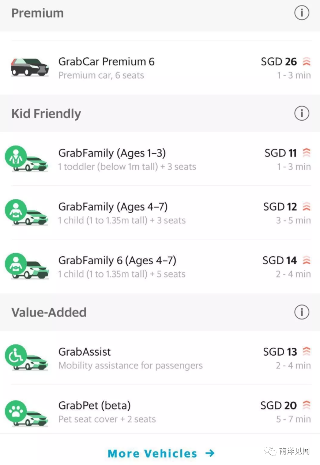Tap the SGD 13 GrabAssist fare
Image resolution: width=320 pixels, height=465 pixels.
[x=280, y=352]
